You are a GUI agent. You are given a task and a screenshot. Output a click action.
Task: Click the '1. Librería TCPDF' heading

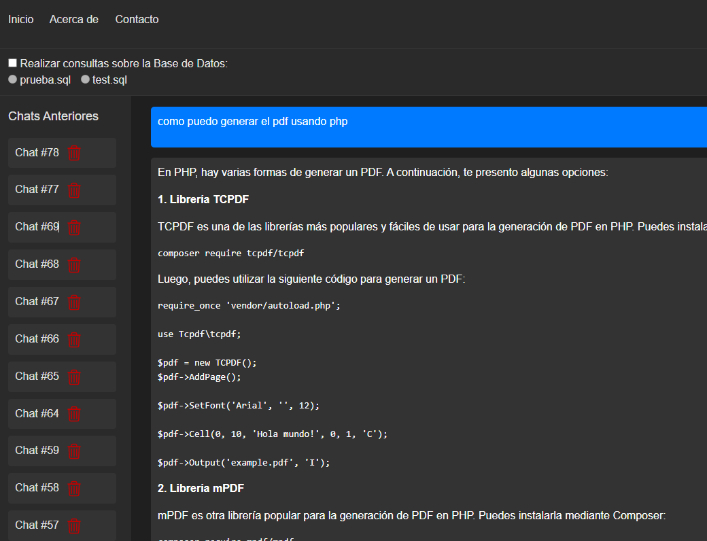203,200
